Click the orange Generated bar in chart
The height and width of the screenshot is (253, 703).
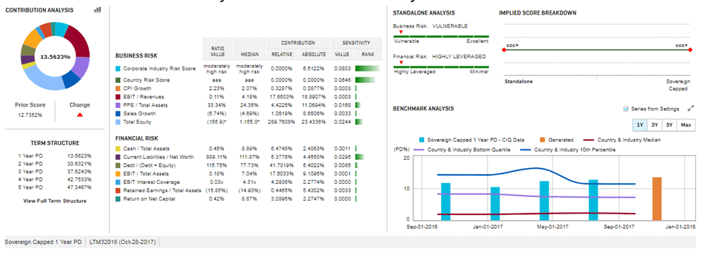[657, 199]
